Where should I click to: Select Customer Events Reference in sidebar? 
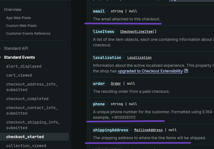[28, 33]
